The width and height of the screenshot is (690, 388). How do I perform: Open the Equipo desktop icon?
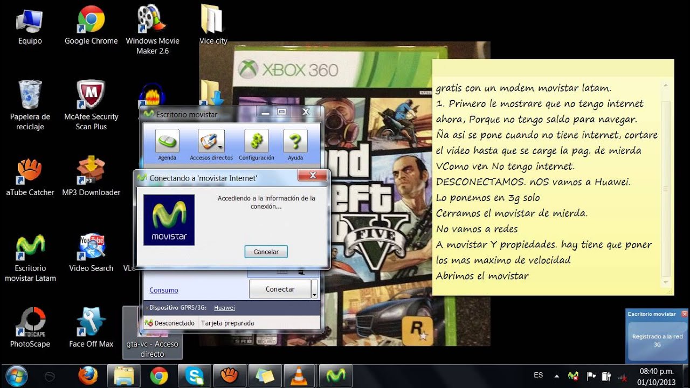(x=30, y=26)
